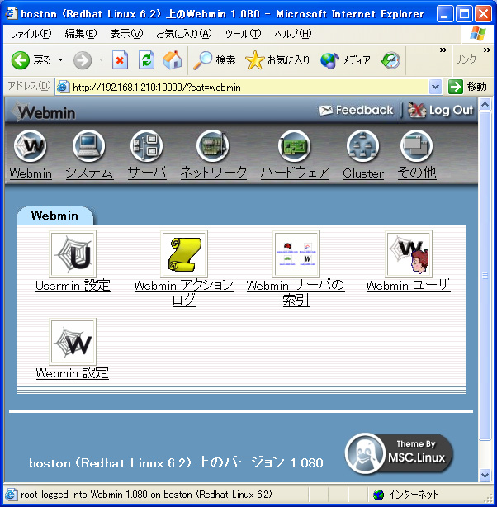The width and height of the screenshot is (497, 507).
Task: Click the ネットワーク category text link
Action: 214,173
